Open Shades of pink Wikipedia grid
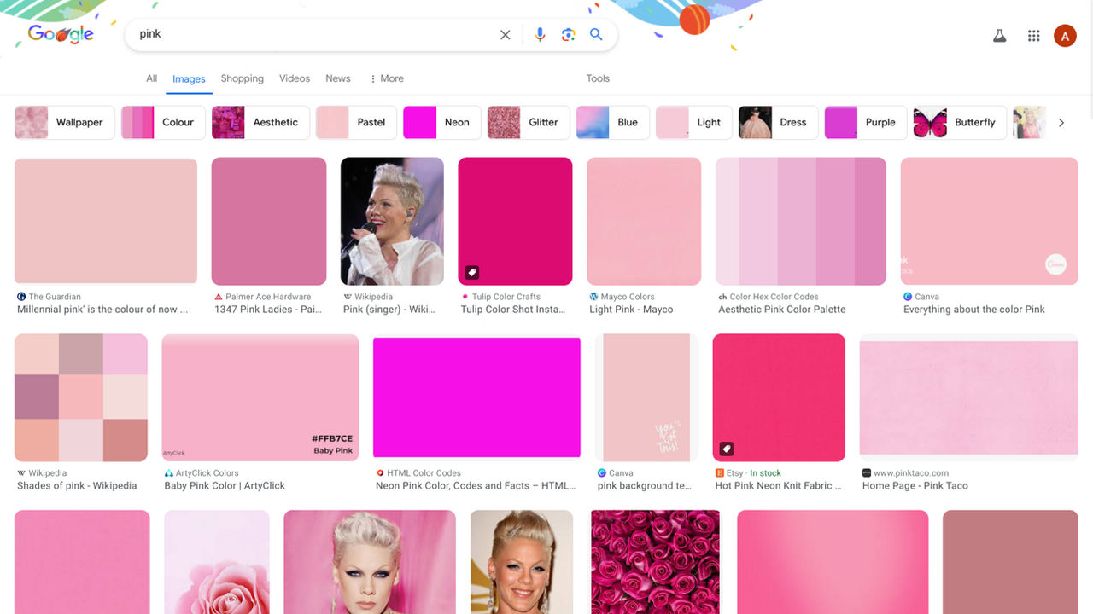The width and height of the screenshot is (1093, 614). [x=81, y=397]
